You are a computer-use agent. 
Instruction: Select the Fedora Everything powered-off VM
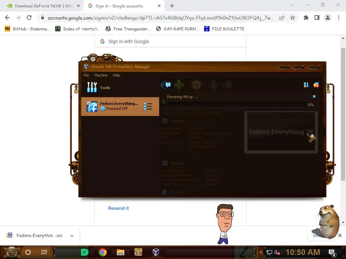[120, 106]
